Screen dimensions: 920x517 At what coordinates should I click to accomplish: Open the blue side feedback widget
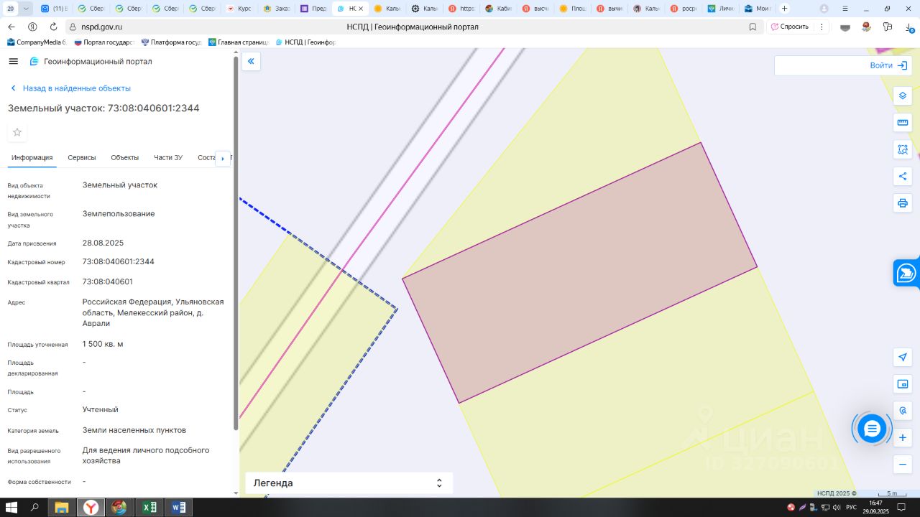[907, 273]
